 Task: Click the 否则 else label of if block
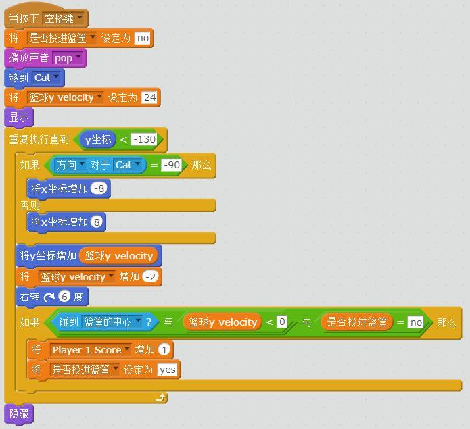coord(30,205)
